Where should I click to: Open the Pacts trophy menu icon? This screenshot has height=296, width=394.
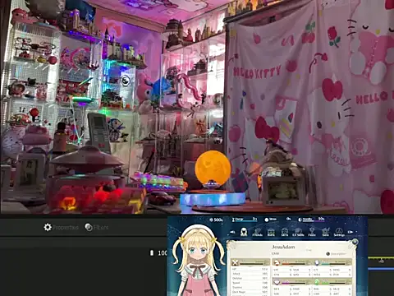pos(312,232)
